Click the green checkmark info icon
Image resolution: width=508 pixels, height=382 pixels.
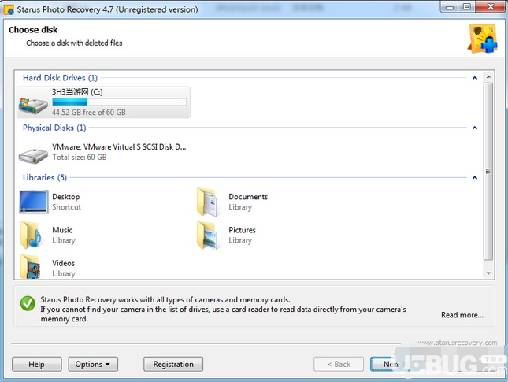(x=28, y=303)
